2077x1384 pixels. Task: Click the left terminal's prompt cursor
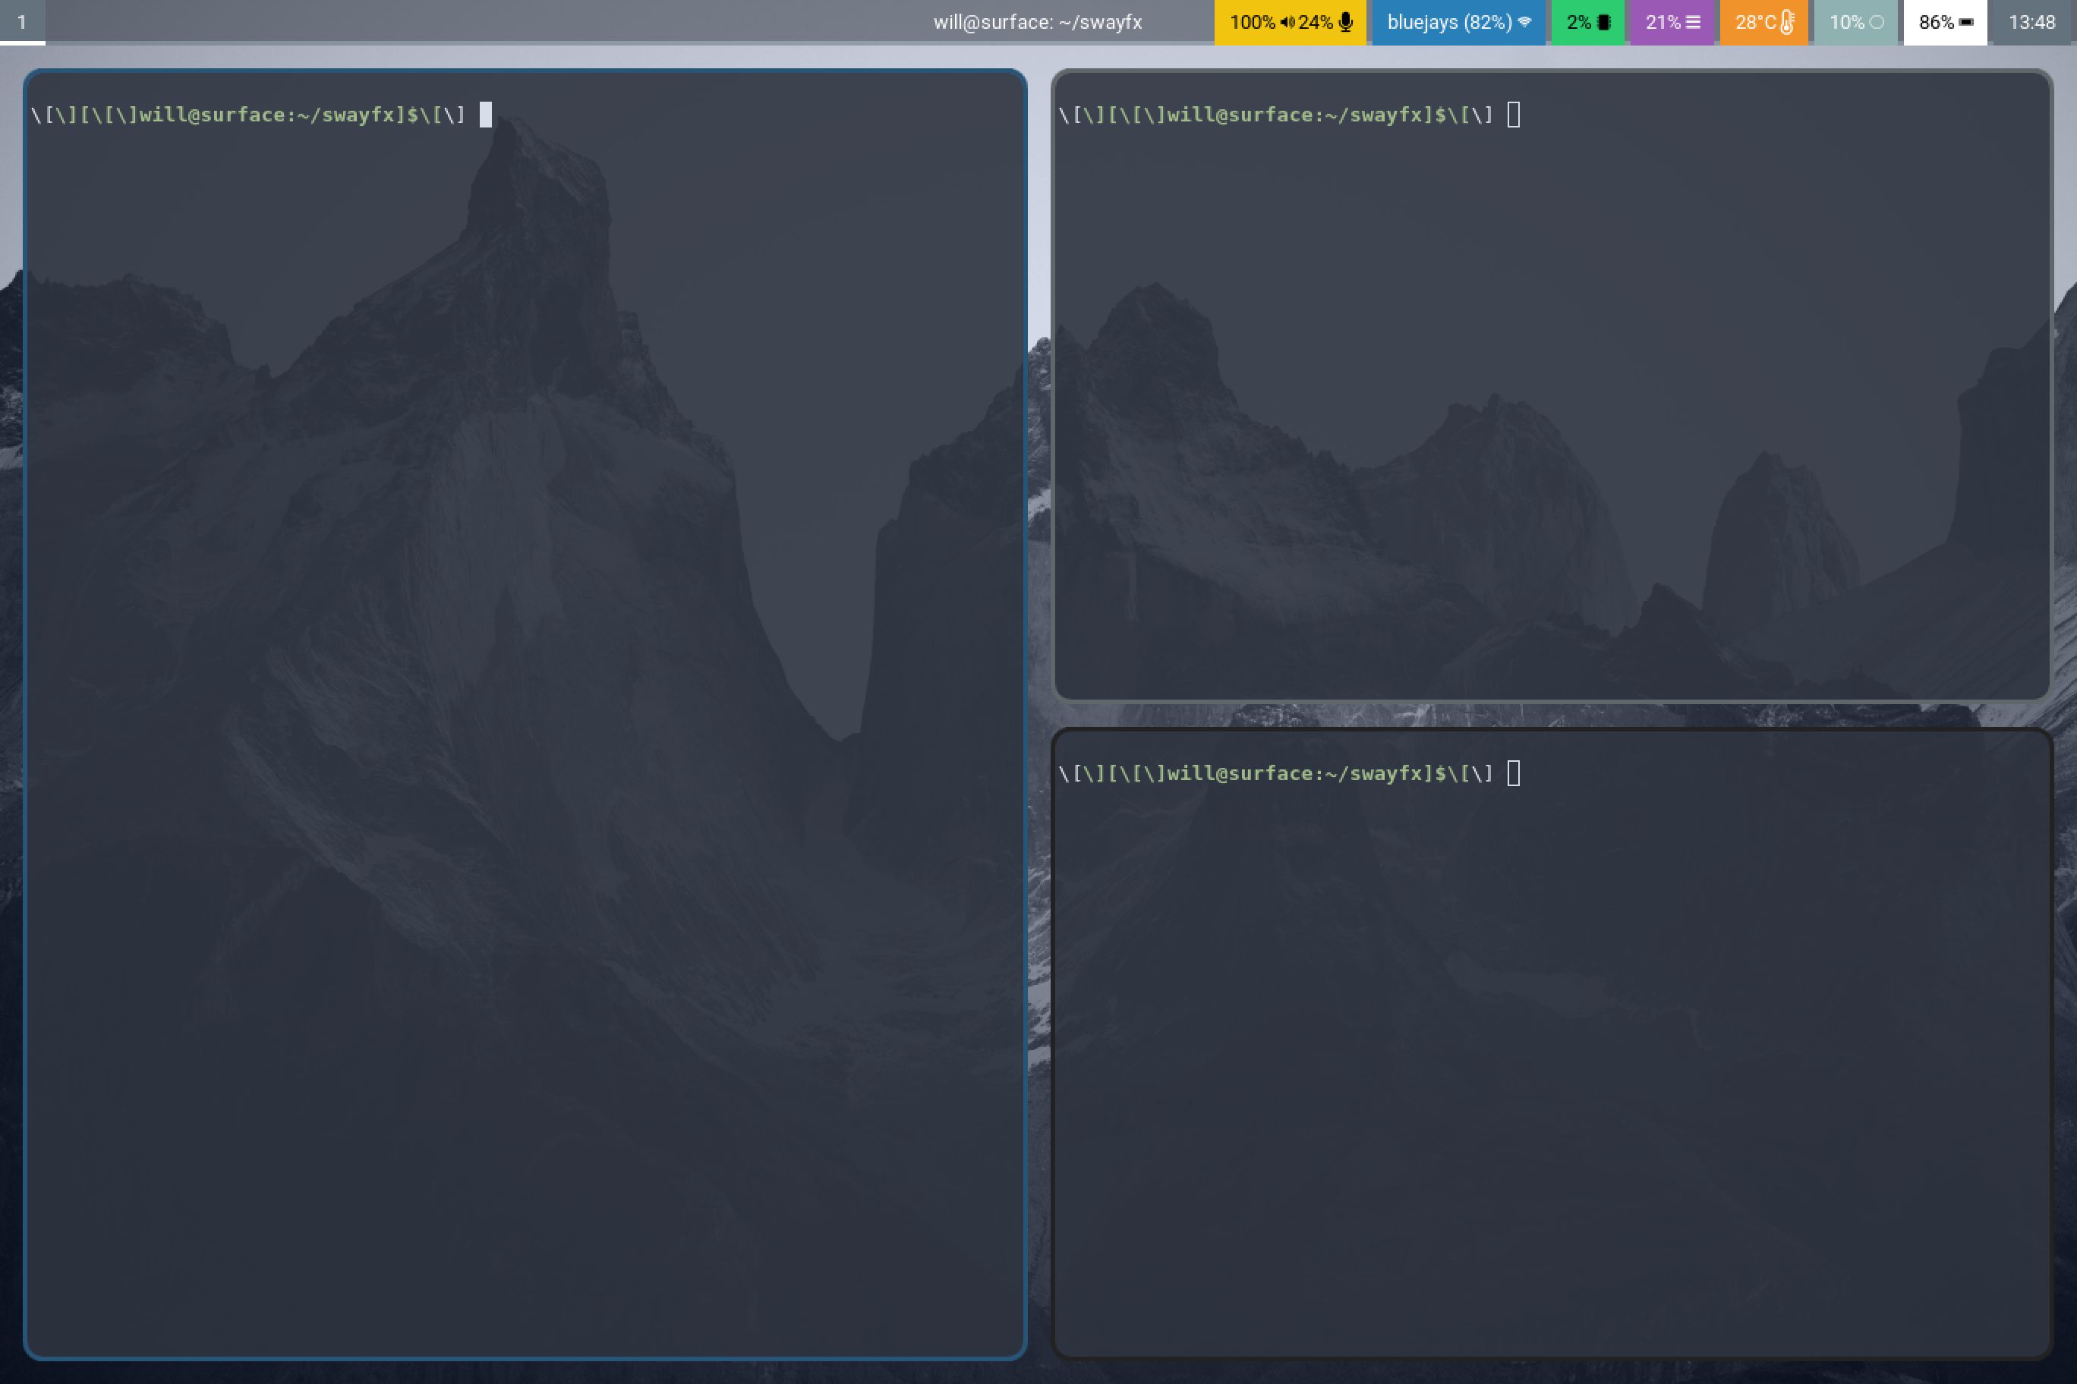click(x=485, y=115)
